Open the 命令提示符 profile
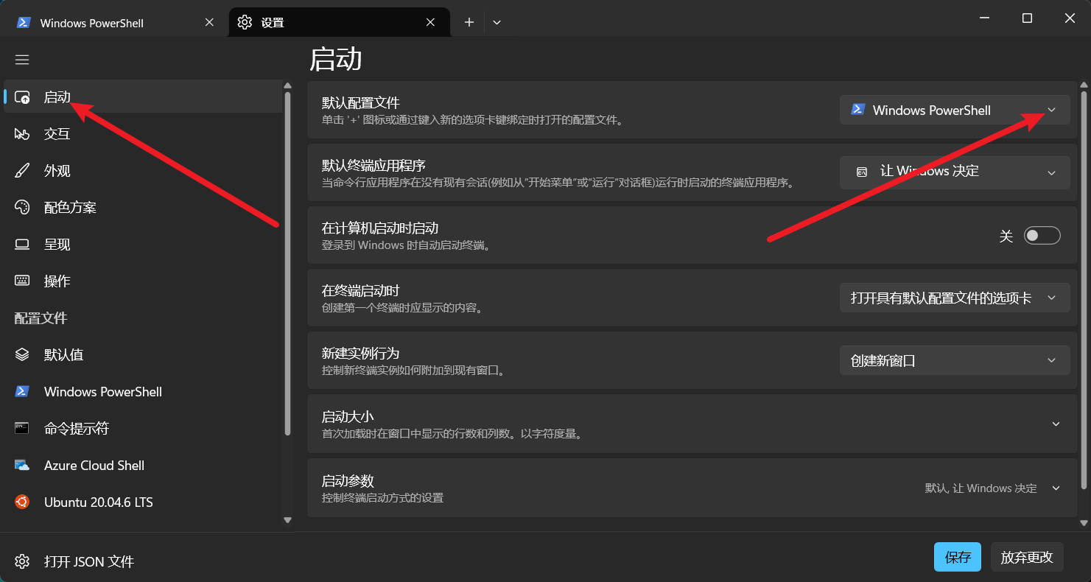Viewport: 1091px width, 582px height. (x=143, y=429)
